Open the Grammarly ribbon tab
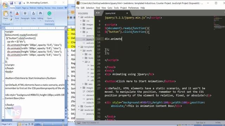Screen dimensions: 225x126 click(60, 8)
